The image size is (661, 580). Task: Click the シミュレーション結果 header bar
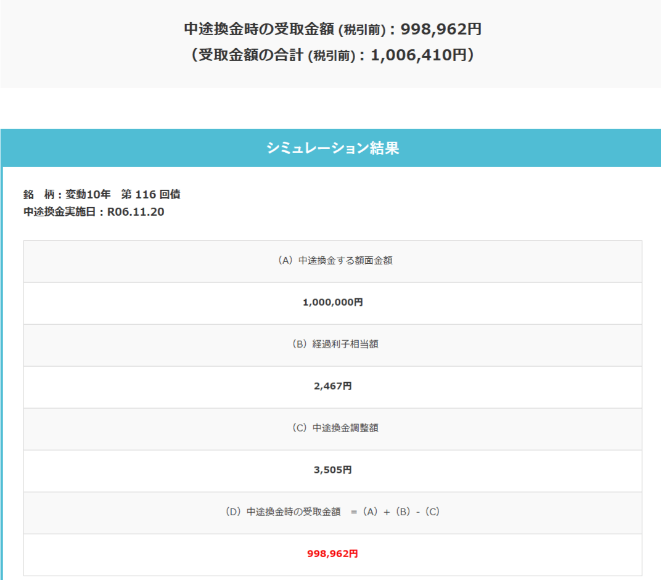point(332,148)
